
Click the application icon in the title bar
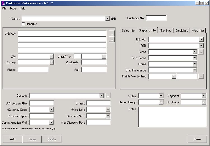(3, 3)
